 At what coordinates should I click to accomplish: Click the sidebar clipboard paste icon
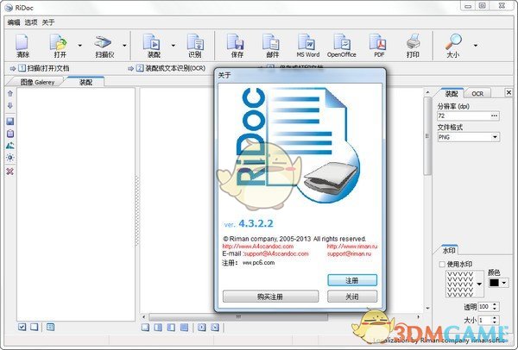click(9, 134)
